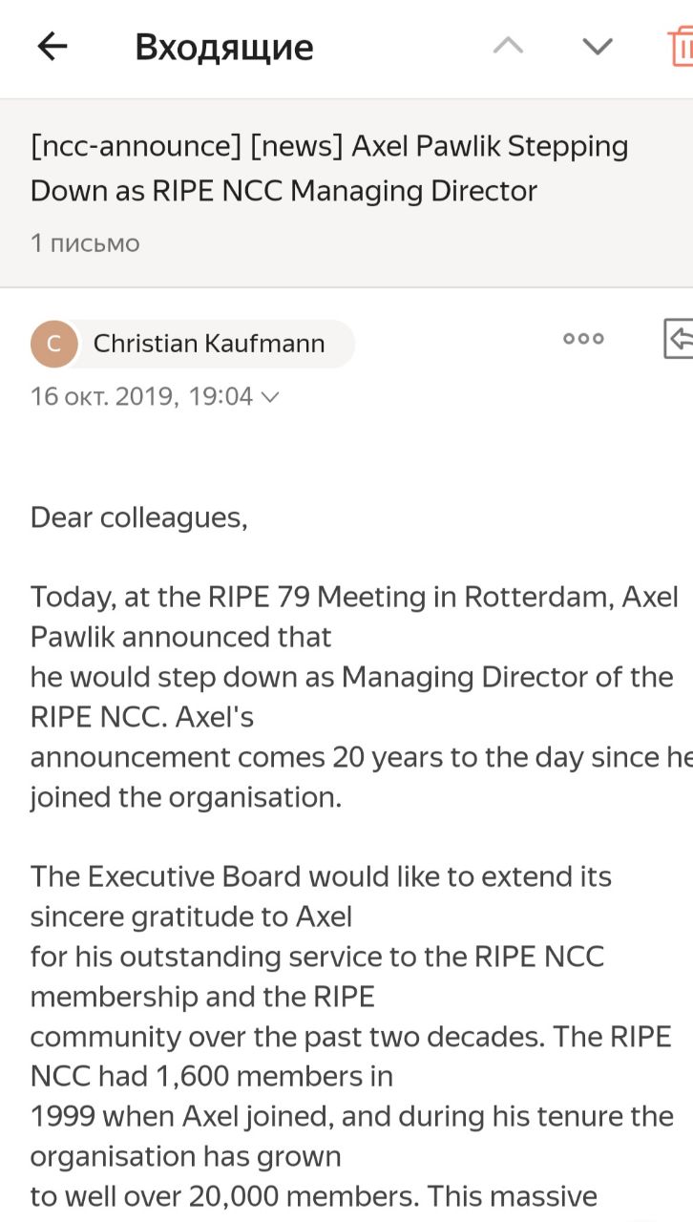693x1222 pixels.
Task: Tap the line mentioning 20,000 members
Action: pyautogui.click(x=314, y=1195)
